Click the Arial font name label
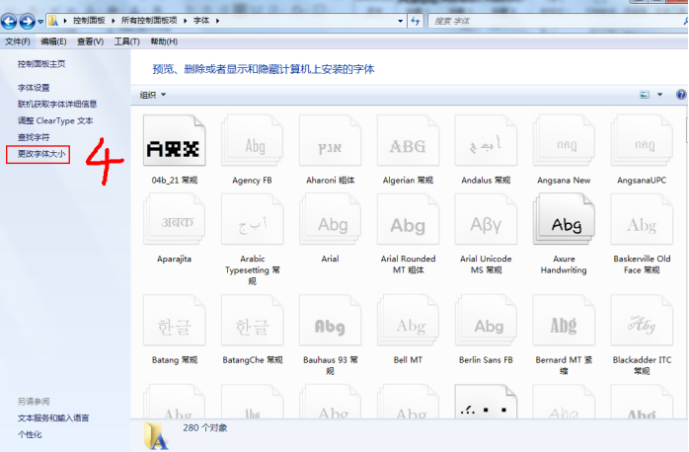 click(x=330, y=259)
